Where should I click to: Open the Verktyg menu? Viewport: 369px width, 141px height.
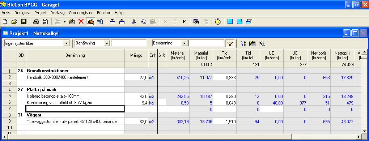click(58, 13)
